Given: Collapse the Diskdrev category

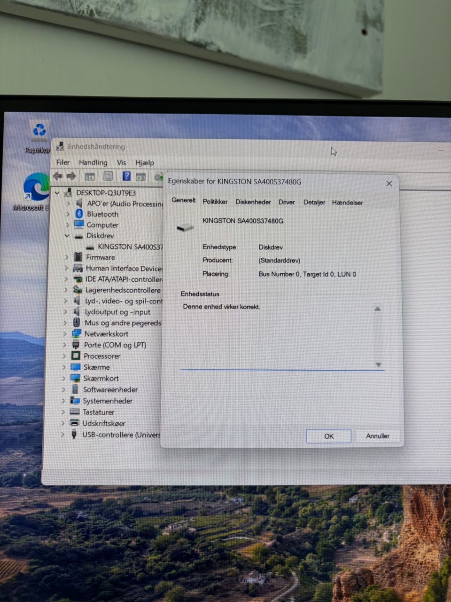Looking at the screenshot, I should pyautogui.click(x=67, y=236).
